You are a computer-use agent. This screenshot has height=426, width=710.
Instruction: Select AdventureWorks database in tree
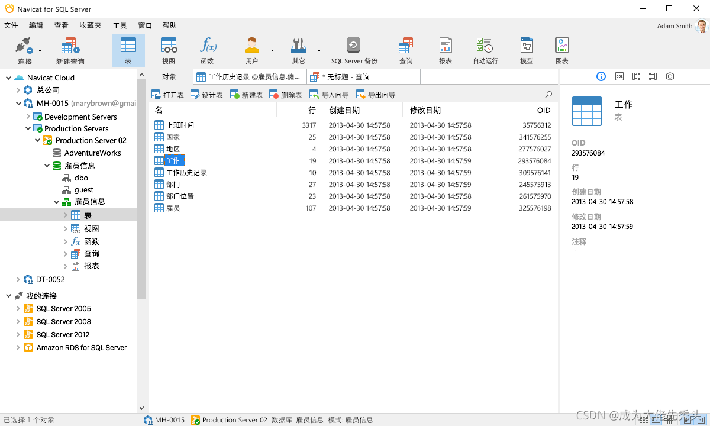click(86, 153)
